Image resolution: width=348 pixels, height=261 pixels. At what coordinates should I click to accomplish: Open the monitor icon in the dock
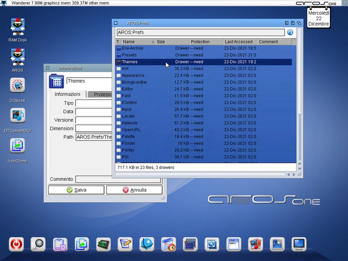click(299, 244)
